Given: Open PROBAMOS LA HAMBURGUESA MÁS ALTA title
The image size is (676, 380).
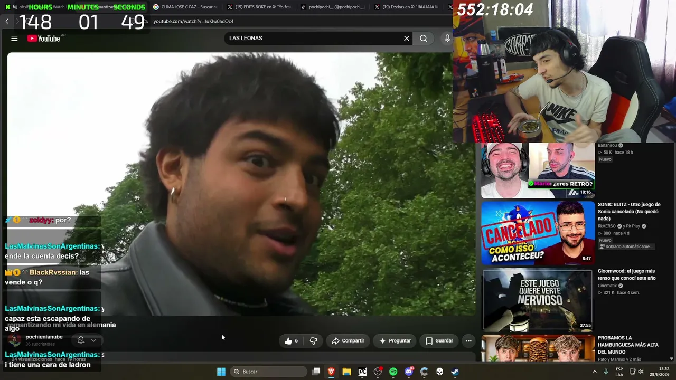Looking at the screenshot, I should [628, 345].
